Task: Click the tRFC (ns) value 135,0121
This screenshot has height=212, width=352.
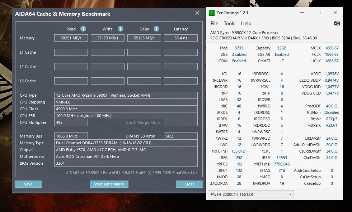Action: tap(239, 151)
